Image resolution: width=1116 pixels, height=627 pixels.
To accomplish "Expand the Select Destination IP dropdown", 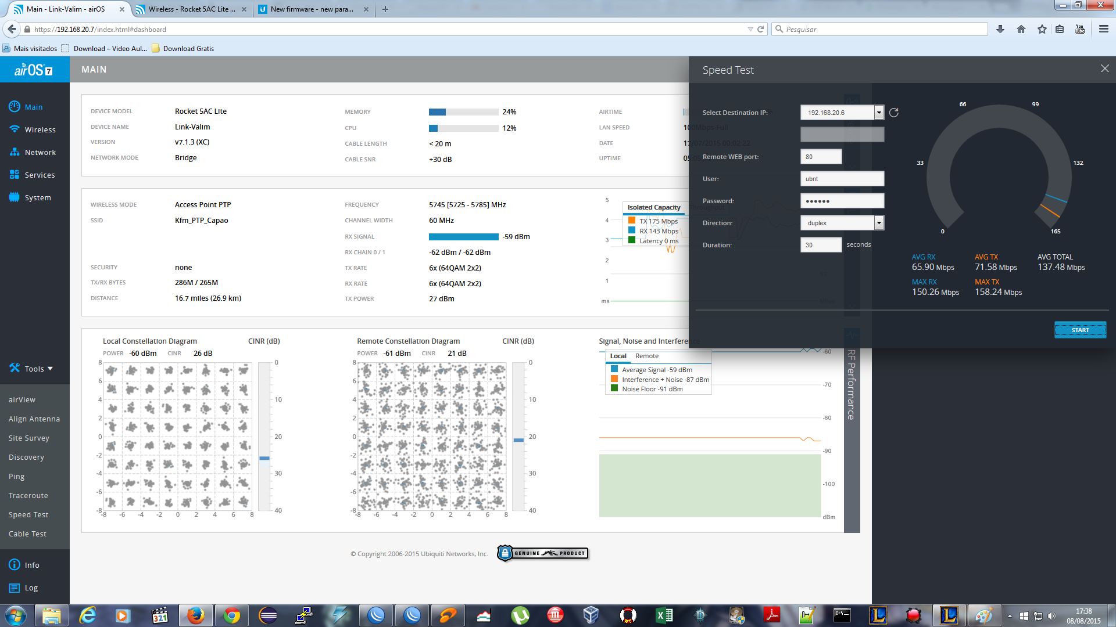I will 879,113.
